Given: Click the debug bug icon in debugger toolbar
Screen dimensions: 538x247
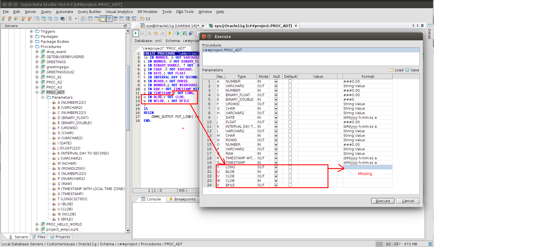Looking at the screenshot, I should coord(191,33).
